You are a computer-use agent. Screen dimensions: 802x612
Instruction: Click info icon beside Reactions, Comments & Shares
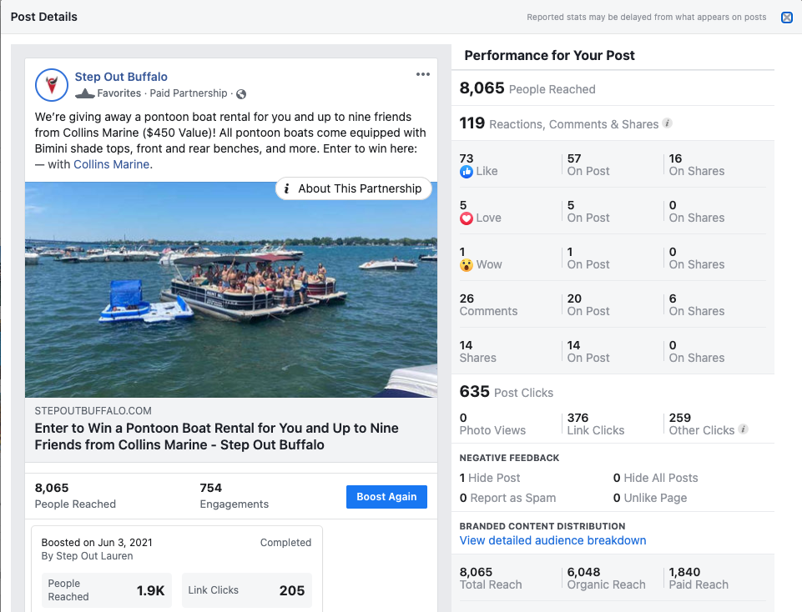[x=667, y=123]
